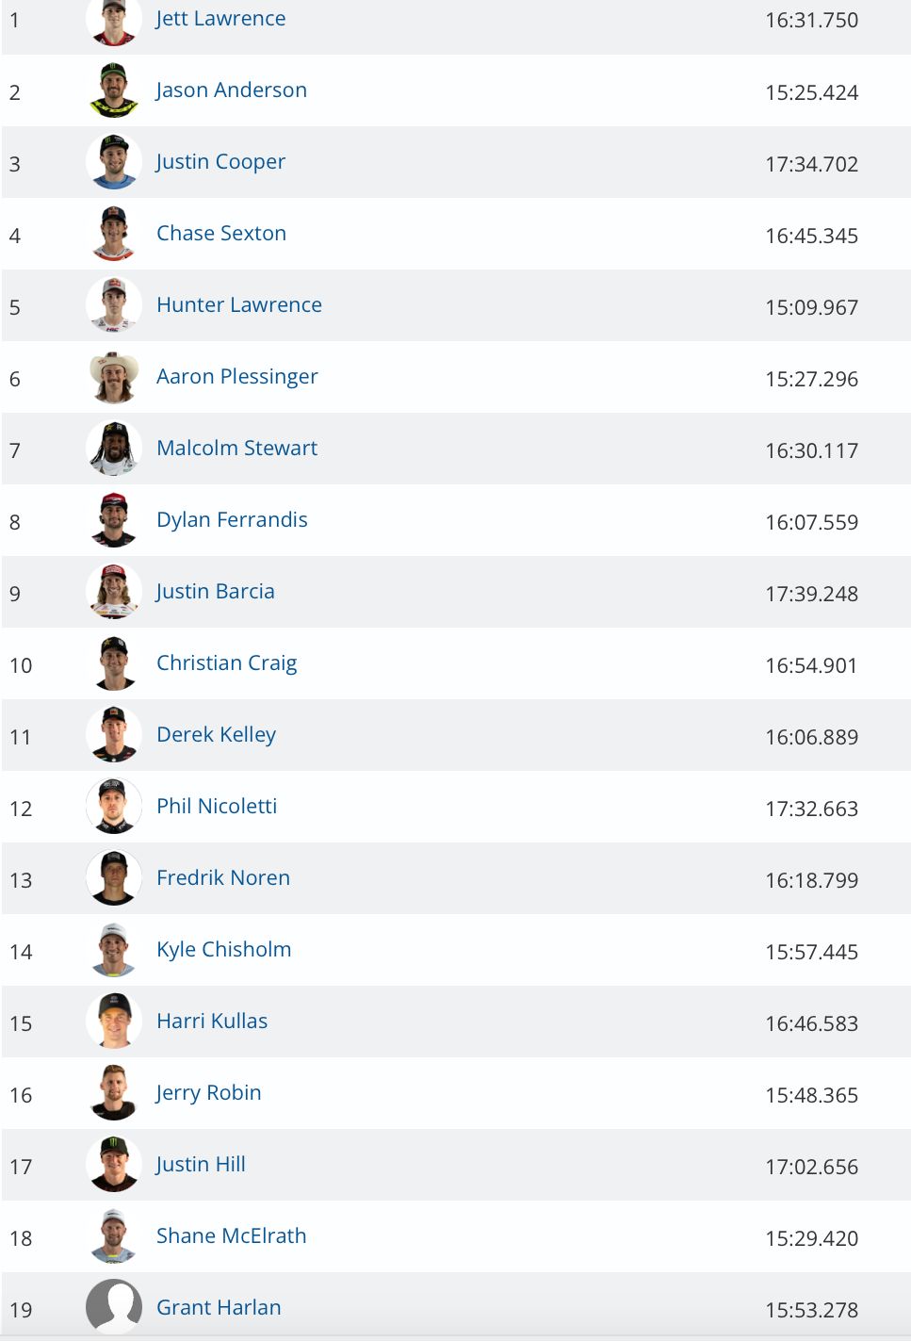This screenshot has height=1341, width=911.
Task: Click Jason Anderson's avatar photo
Action: point(114,90)
